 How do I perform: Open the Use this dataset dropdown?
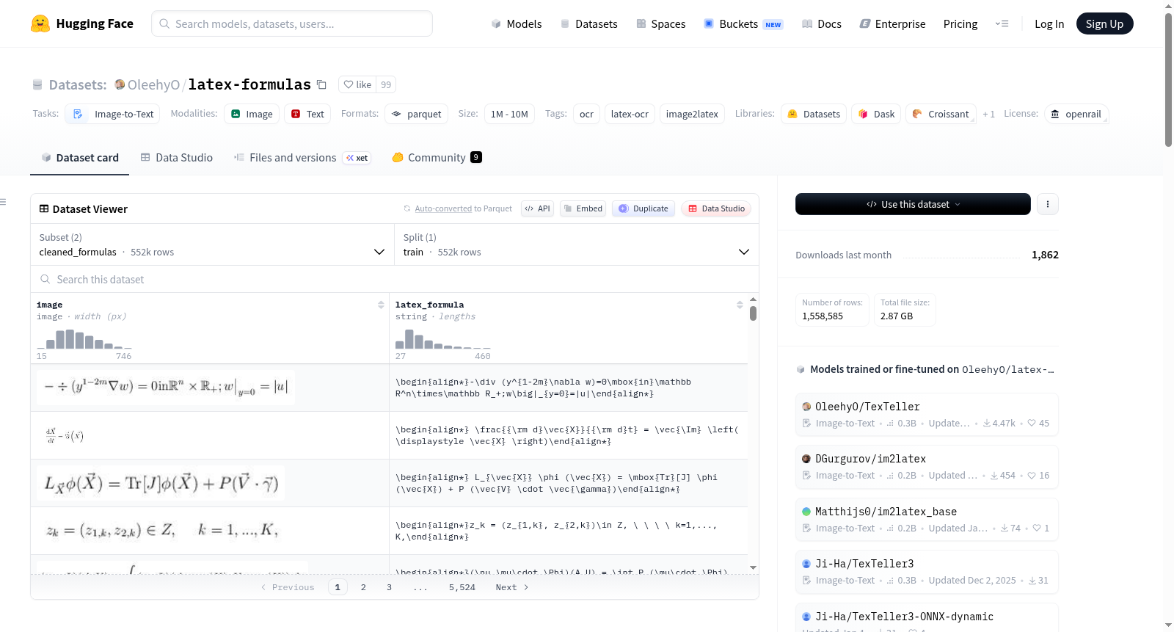913,204
